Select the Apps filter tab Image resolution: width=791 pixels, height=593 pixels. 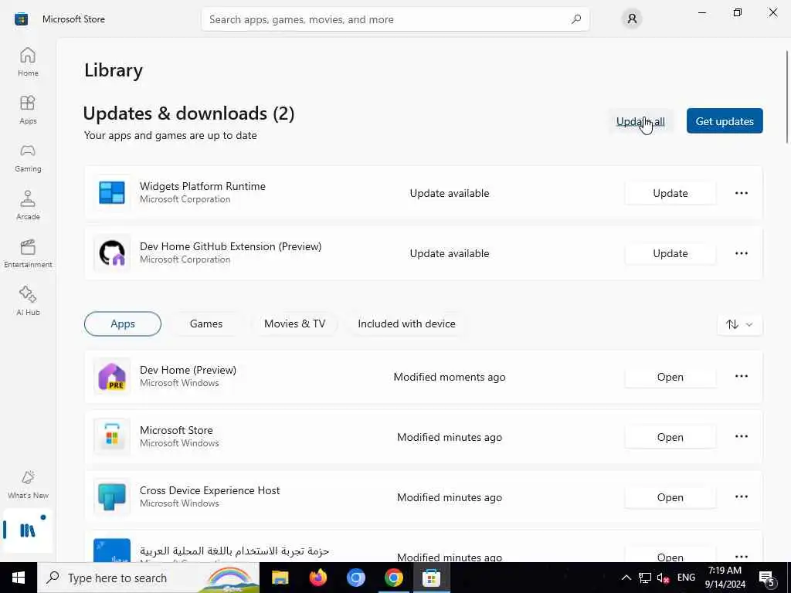point(123,324)
